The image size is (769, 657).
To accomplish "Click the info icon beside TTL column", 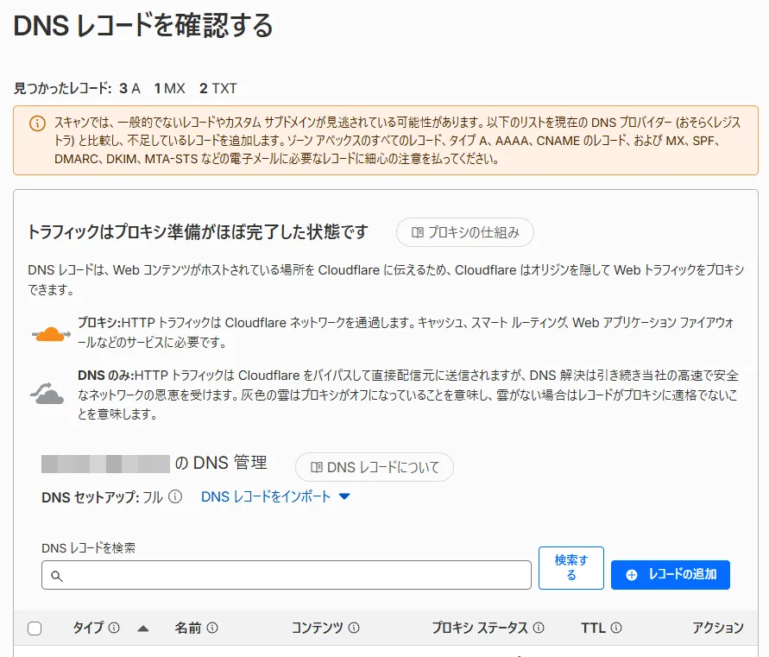I will pos(616,628).
